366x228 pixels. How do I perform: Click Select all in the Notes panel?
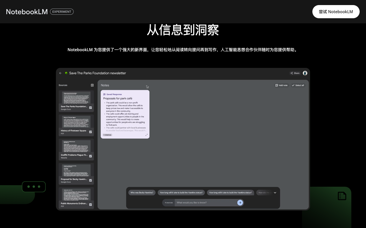pyautogui.click(x=298, y=85)
